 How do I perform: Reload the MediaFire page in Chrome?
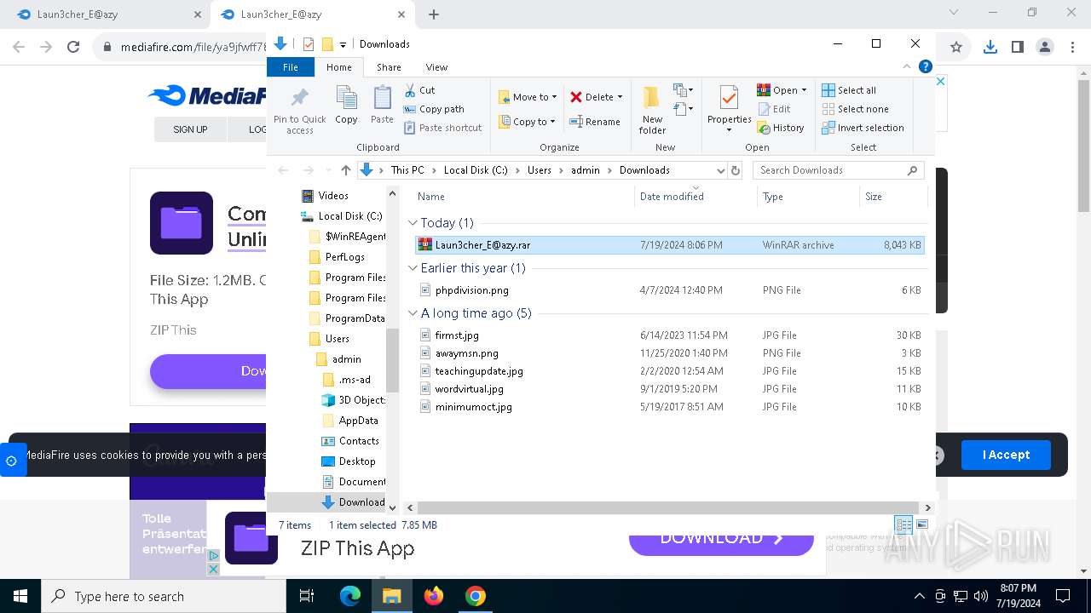tap(73, 48)
